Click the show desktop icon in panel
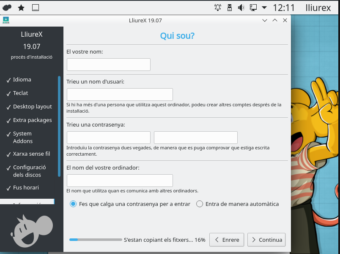This screenshot has height=254, width=340. [x=36, y=7]
